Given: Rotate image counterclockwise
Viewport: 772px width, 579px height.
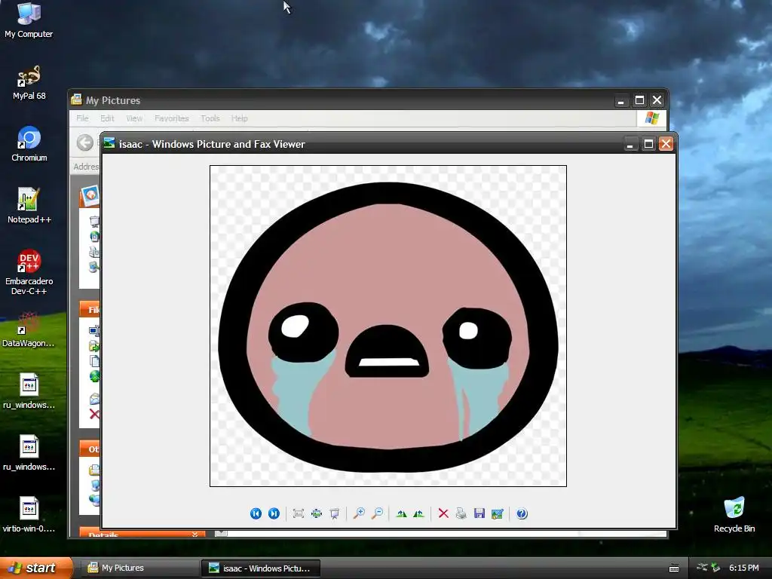Looking at the screenshot, I should click(419, 513).
